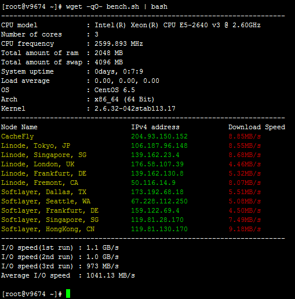
Task: Click the bottom root@v9674 shell prompt
Action: pos(32,294)
